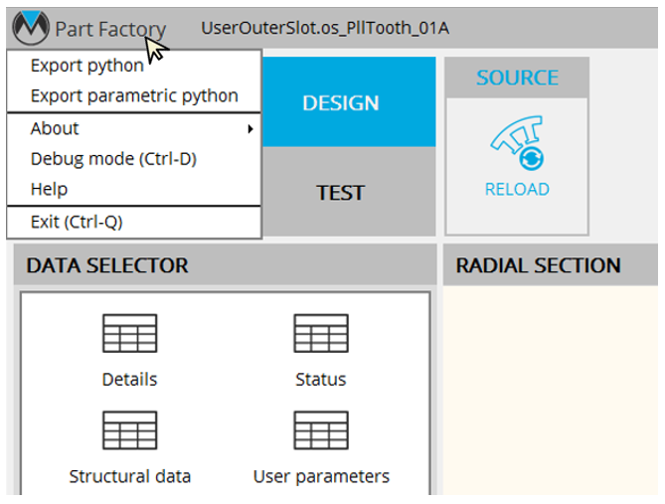The height and width of the screenshot is (504, 665).
Task: Click the UserOuterSlot.os_PllTooth_01A title text
Action: pos(325,28)
